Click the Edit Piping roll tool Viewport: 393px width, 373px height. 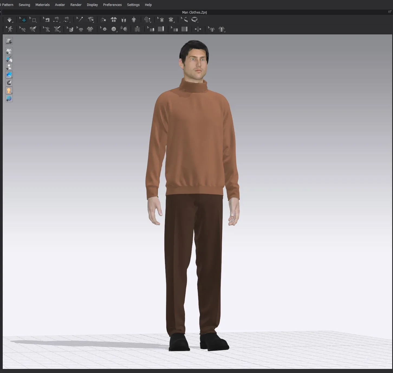click(151, 29)
